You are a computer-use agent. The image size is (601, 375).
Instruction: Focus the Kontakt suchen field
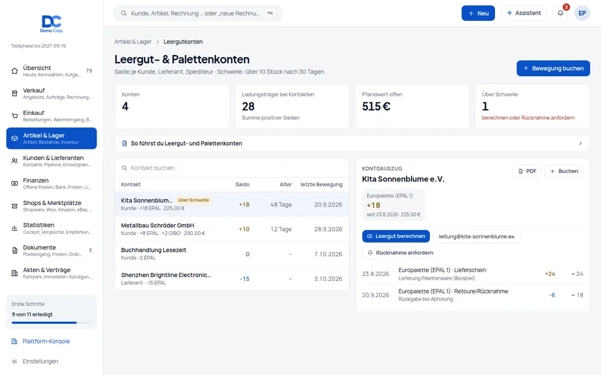[232, 168]
